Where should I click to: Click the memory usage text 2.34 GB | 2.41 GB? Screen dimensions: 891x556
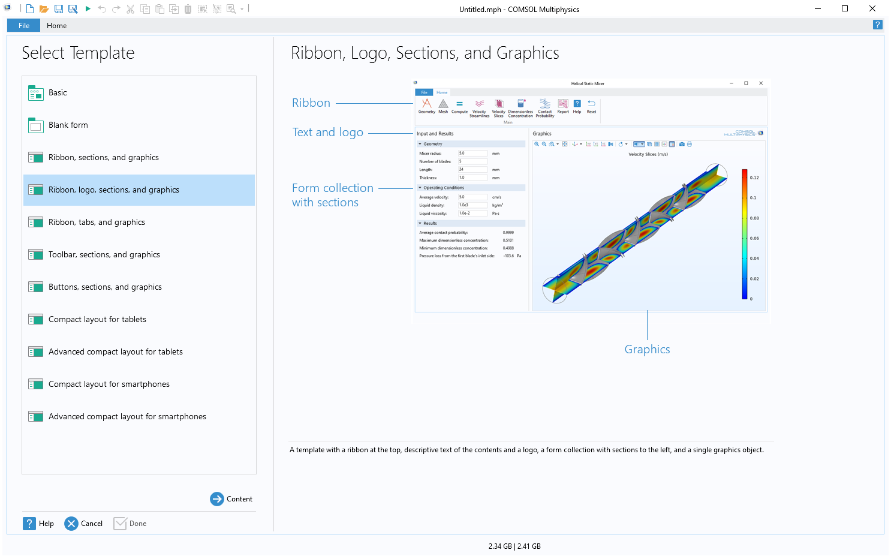pos(514,546)
